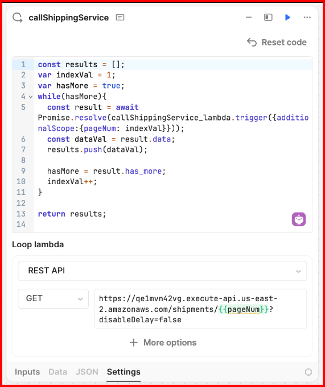Run the block with the blue play icon
This screenshot has height=387, width=325.
click(287, 17)
